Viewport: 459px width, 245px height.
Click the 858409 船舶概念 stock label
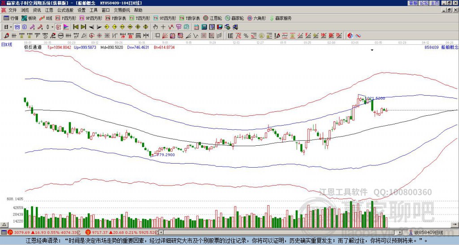pos(441,47)
